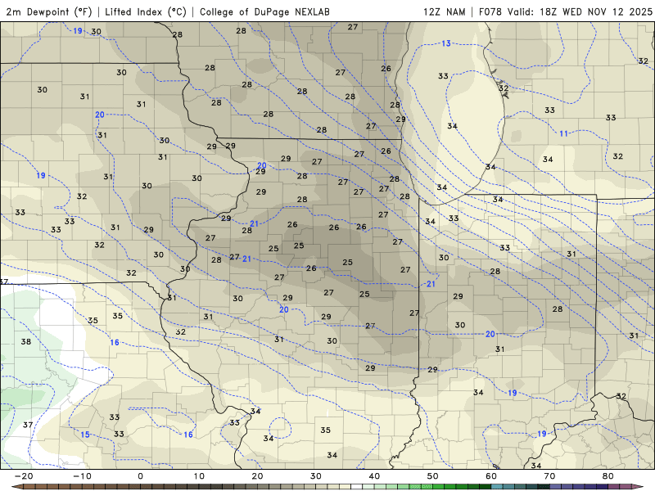Click the 40 tick label on the color scale

pos(374,476)
